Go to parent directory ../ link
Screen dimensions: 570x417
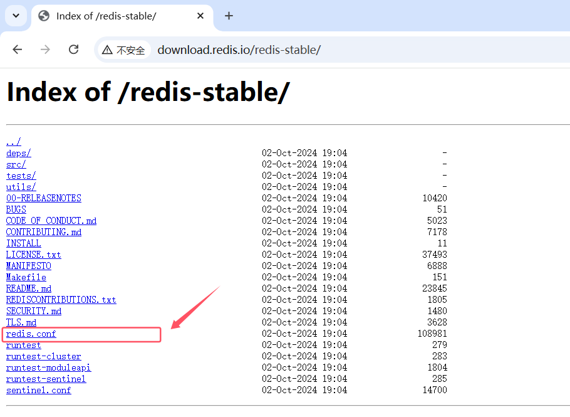13,142
